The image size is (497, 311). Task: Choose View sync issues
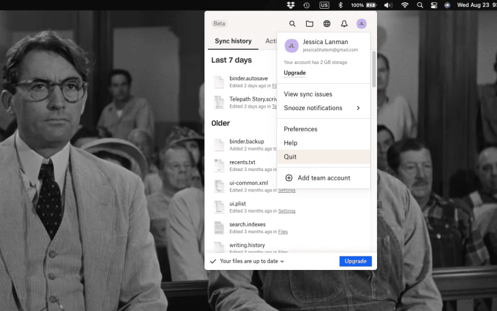point(323,95)
